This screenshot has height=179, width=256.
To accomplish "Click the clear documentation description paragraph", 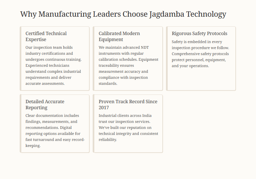I will 55,131.
